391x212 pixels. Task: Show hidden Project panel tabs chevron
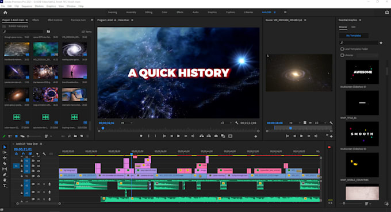point(92,20)
